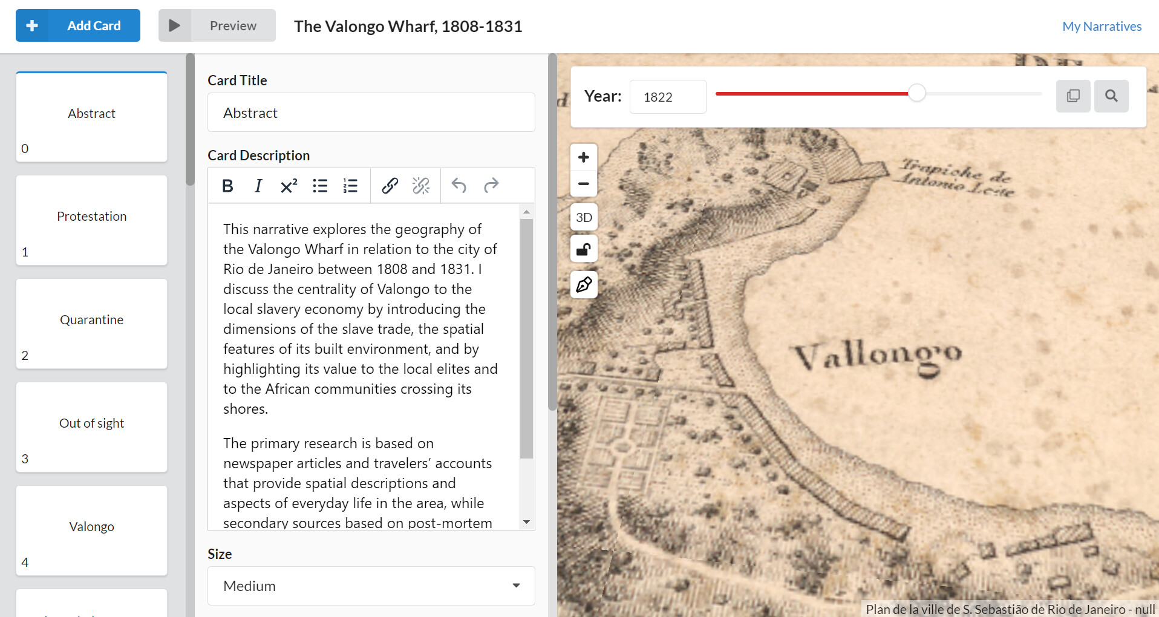Screen dimensions: 1159x617
Task: Open the My Narratives link
Action: pos(1102,26)
